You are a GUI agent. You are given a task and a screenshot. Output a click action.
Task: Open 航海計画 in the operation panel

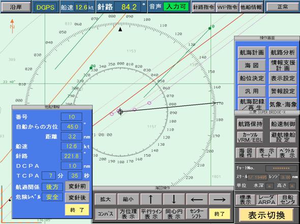click(252, 52)
